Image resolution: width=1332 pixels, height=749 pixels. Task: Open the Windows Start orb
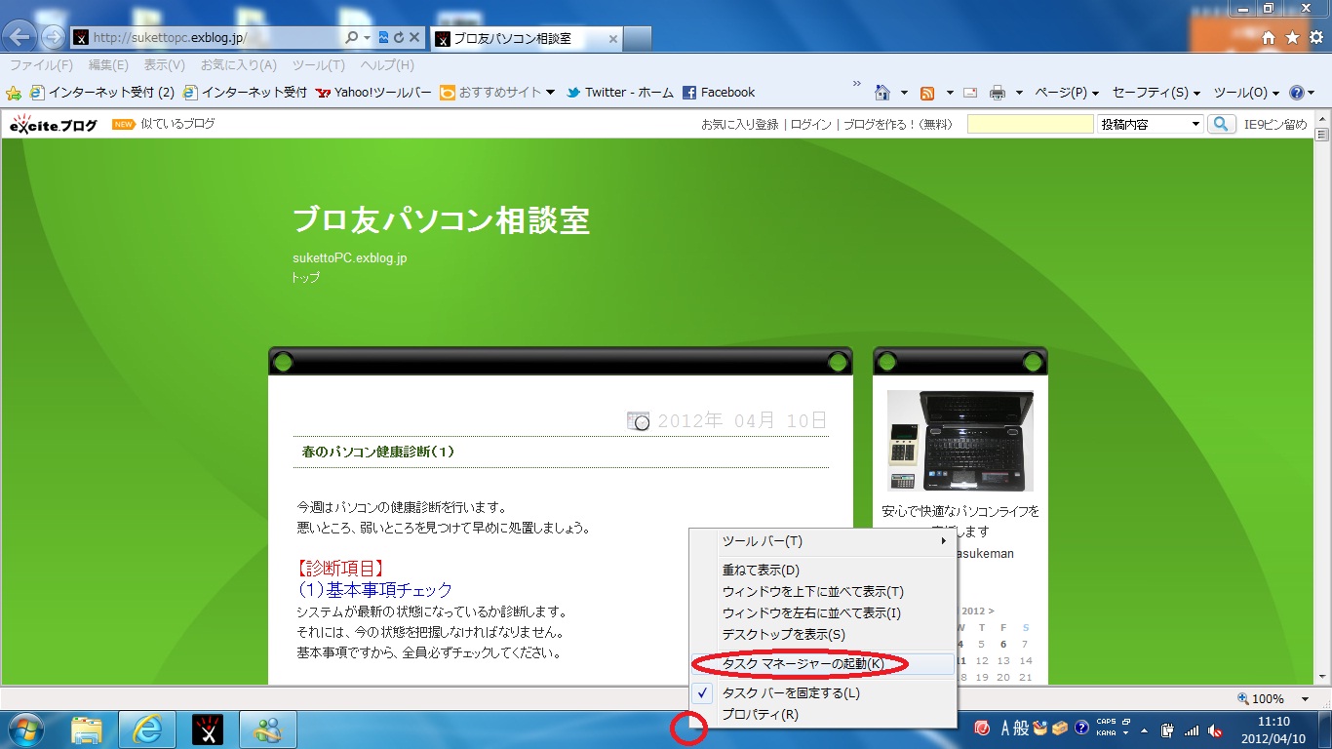(26, 729)
